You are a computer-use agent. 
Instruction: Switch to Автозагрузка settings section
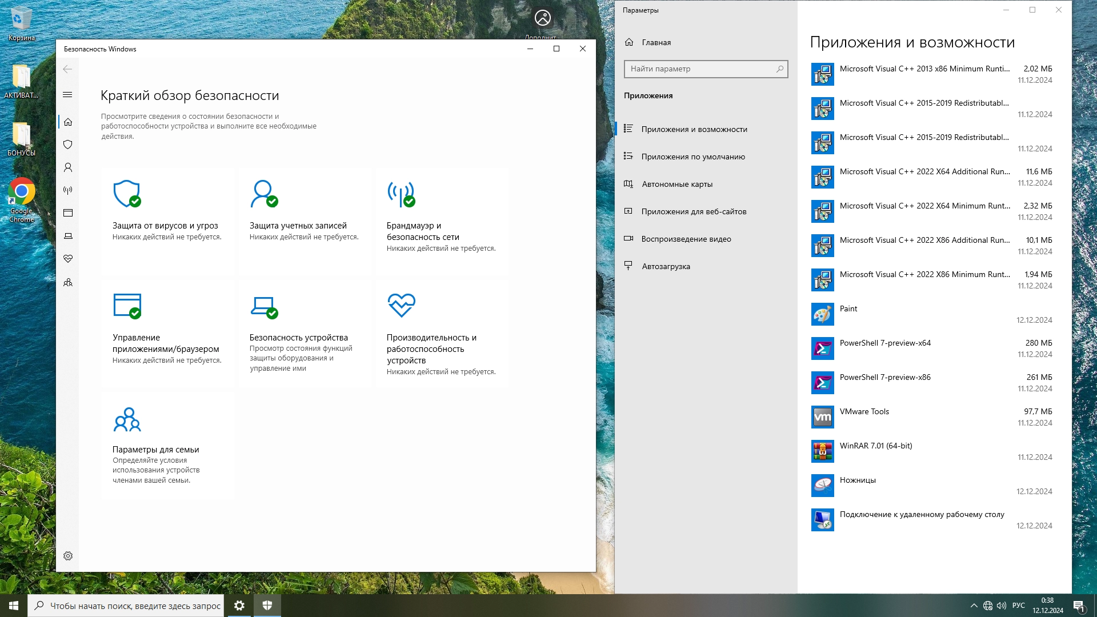tap(666, 266)
